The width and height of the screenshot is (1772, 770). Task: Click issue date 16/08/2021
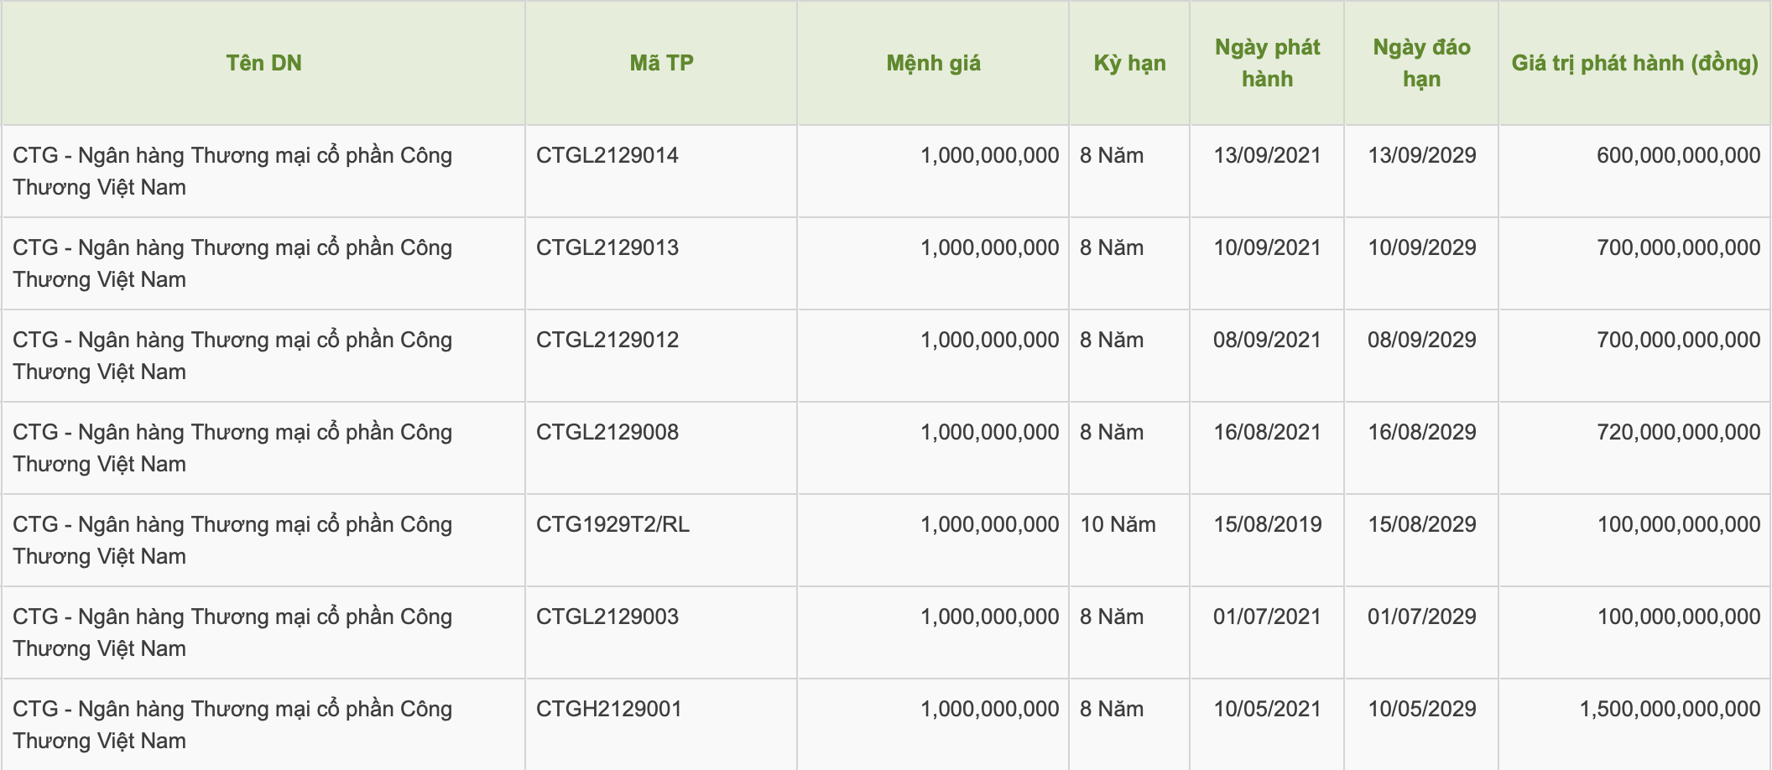click(1267, 432)
